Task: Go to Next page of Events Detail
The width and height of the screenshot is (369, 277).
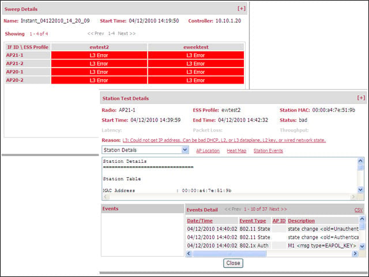Action: coord(278,209)
